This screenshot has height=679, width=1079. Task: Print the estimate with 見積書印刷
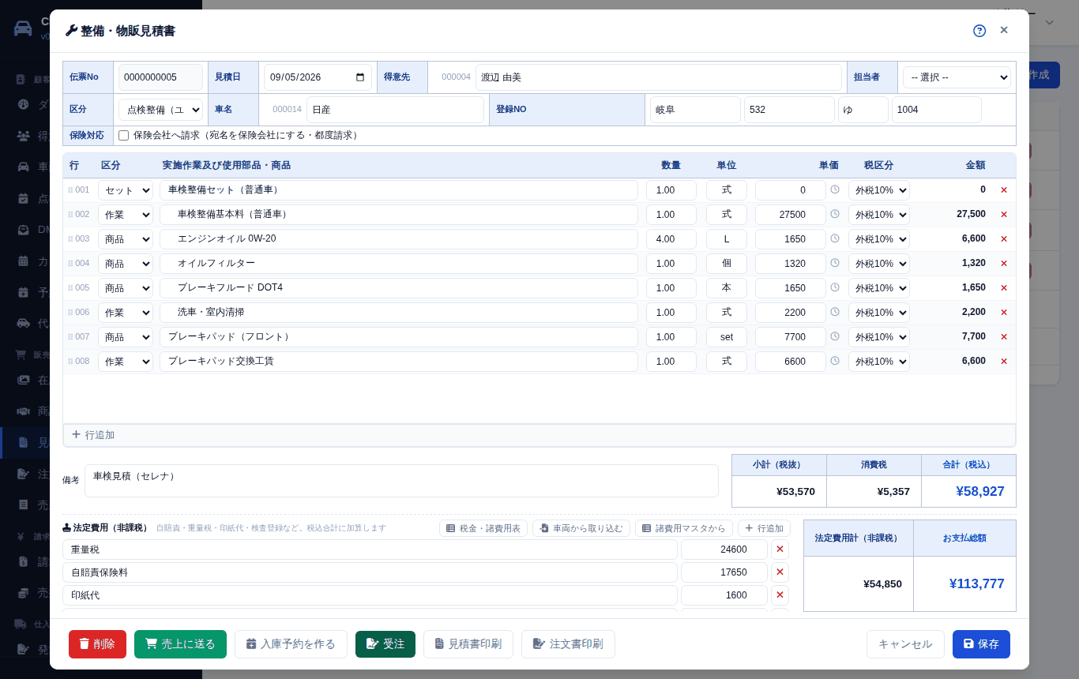coord(468,644)
